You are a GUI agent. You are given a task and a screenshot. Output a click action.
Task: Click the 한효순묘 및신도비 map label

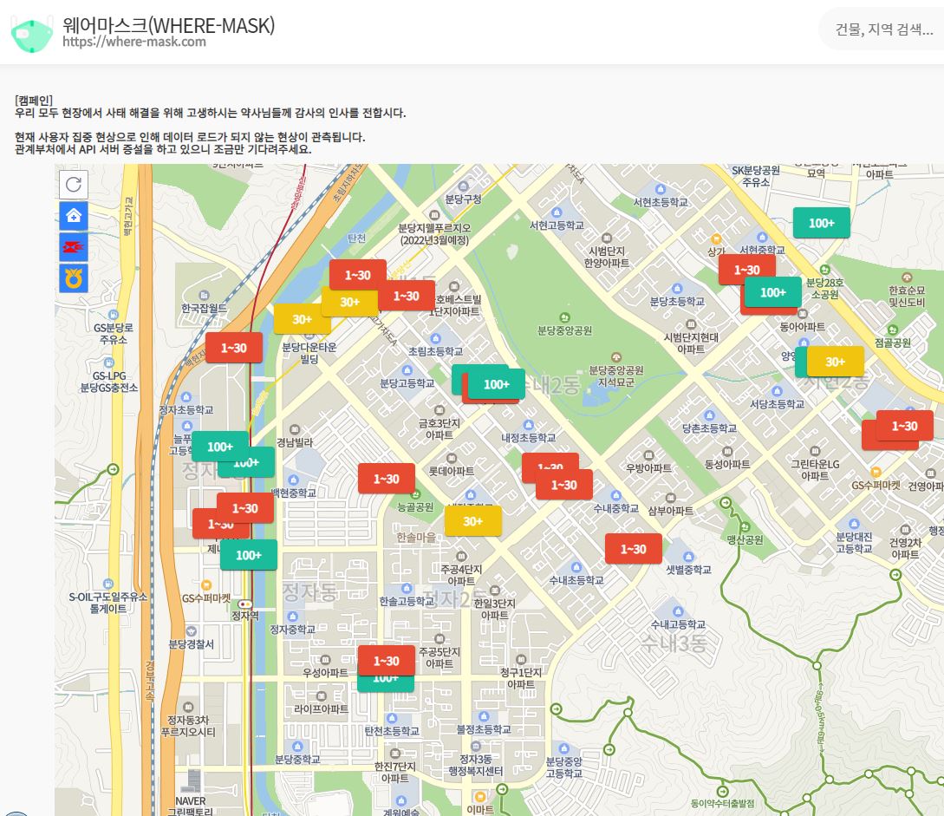coord(906,297)
